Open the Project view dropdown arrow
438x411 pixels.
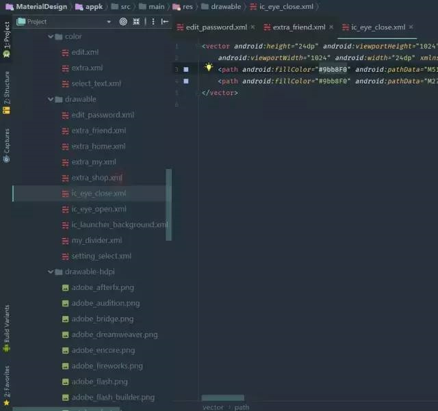coord(109,22)
